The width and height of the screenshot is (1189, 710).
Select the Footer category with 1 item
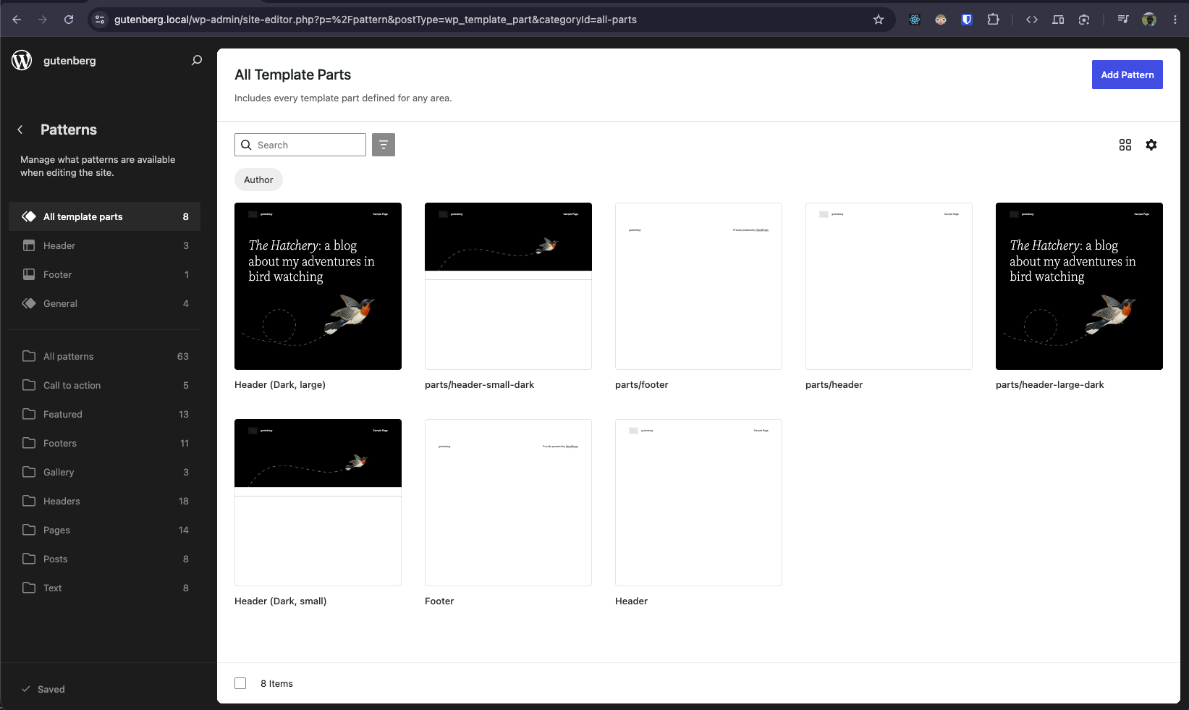pos(104,274)
